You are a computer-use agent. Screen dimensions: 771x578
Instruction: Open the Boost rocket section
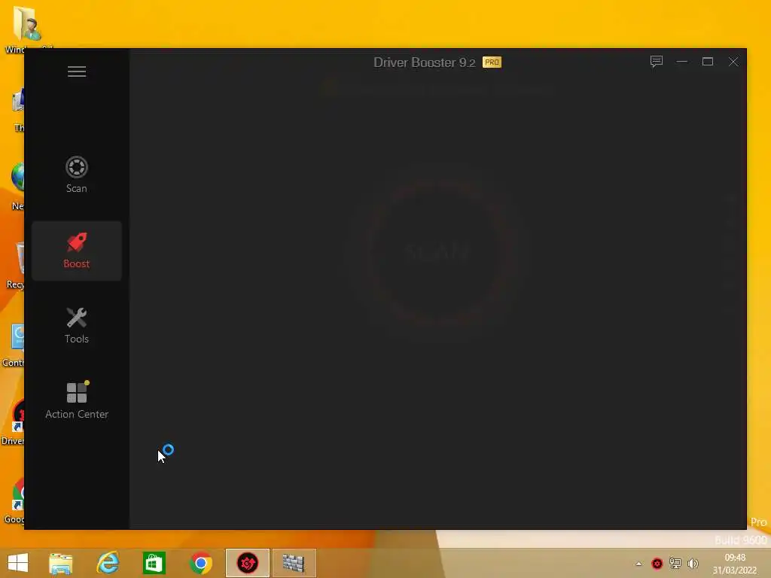click(77, 251)
